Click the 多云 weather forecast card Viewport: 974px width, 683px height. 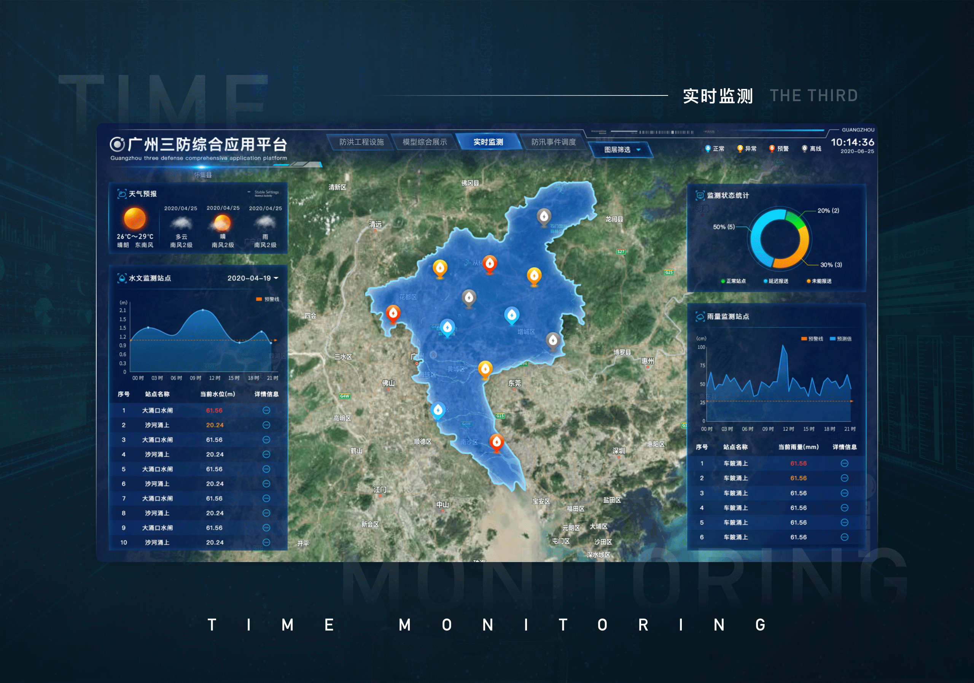(x=181, y=227)
